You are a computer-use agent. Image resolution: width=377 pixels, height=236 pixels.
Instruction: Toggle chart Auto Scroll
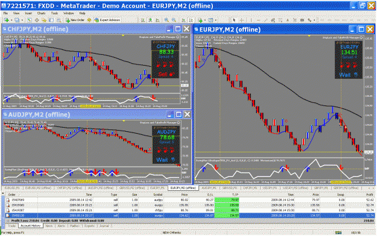coord(183,20)
